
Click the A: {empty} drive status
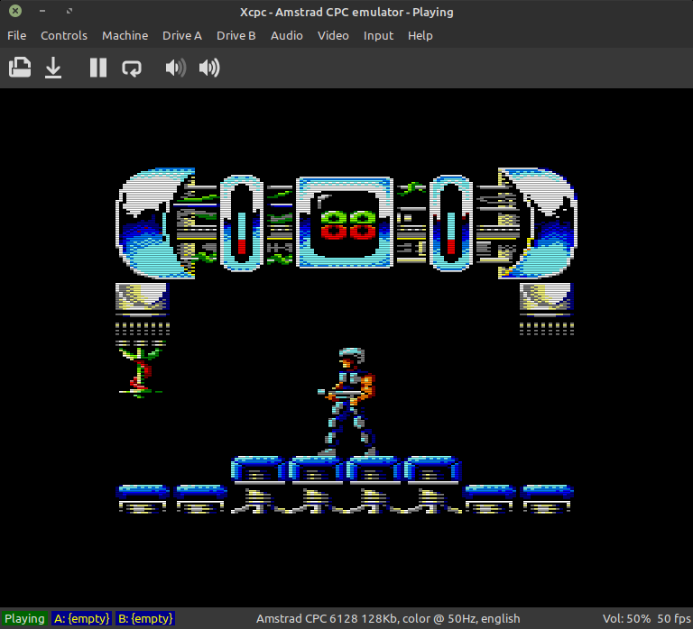tap(82, 618)
